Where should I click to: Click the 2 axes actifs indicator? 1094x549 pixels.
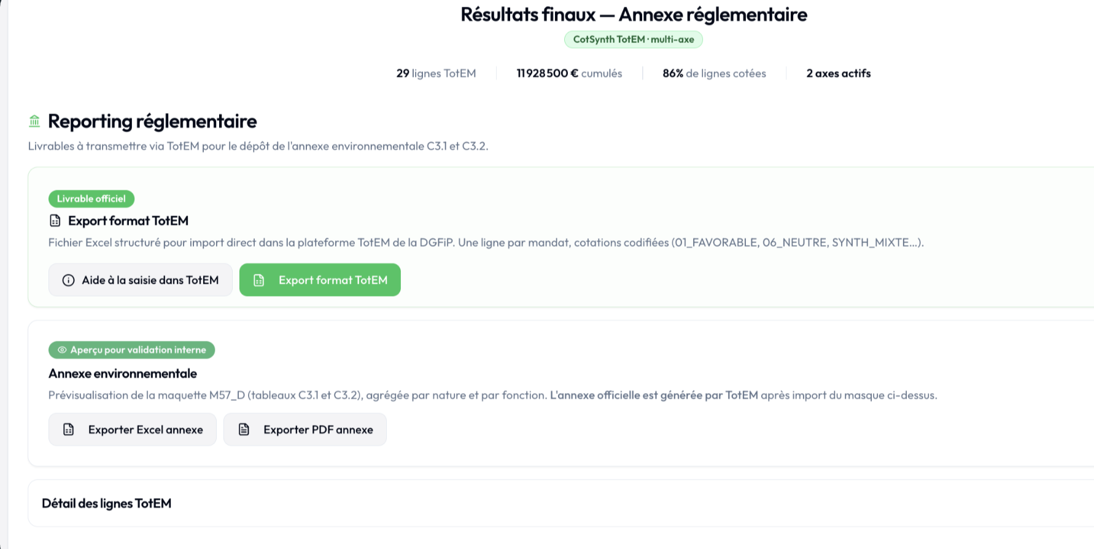tap(839, 73)
